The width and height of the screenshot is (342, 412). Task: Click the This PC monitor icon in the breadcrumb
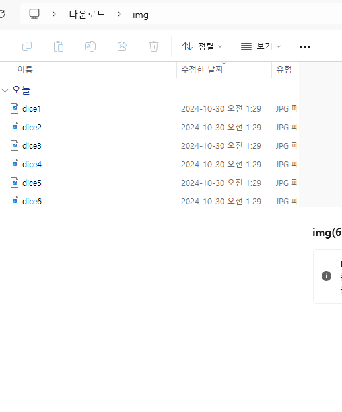pyautogui.click(x=34, y=14)
